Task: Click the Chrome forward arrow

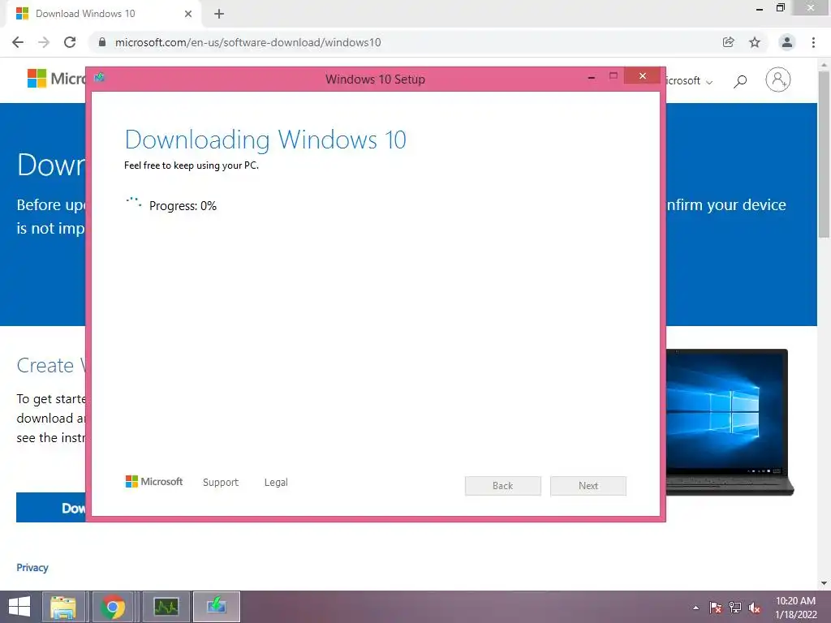Action: (x=44, y=42)
